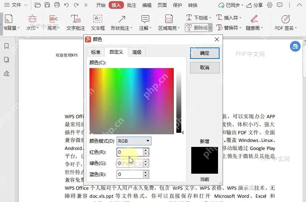The width and height of the screenshot is (306, 202).
Task: Click the open folder icon
Action: pos(37,5)
